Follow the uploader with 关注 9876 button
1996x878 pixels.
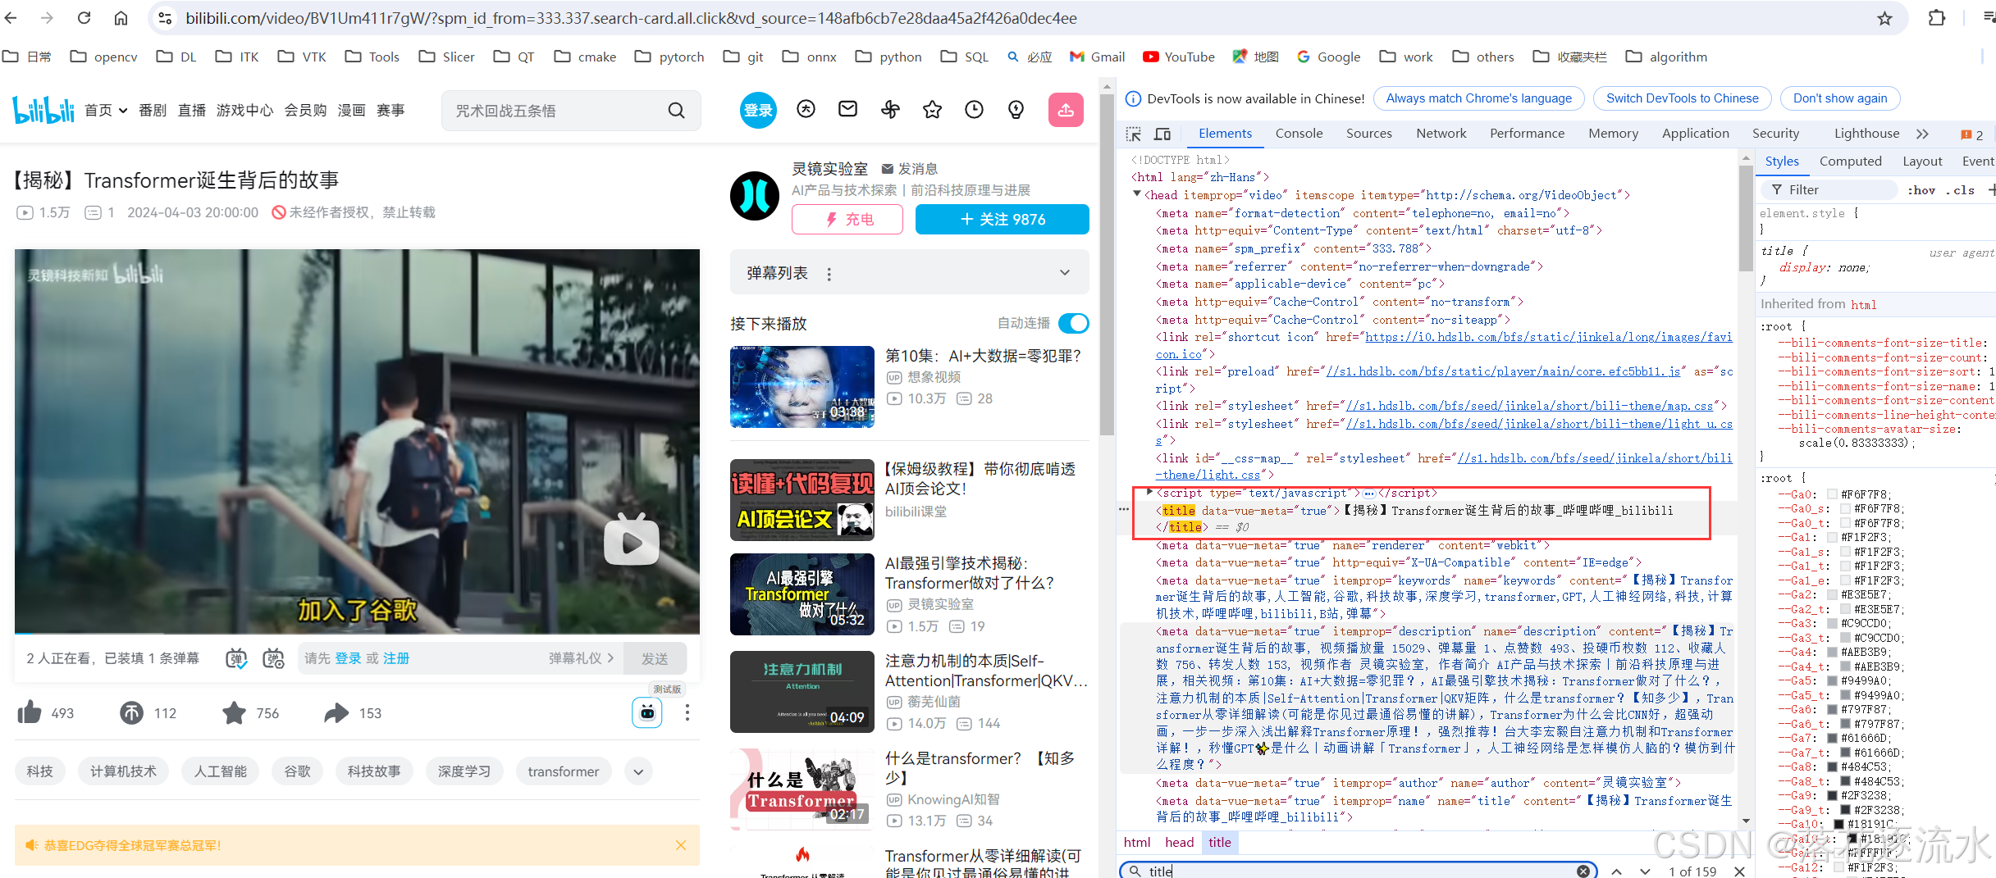[1002, 219]
